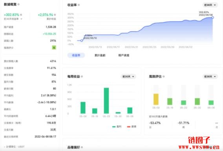Open 近30天 dropdown in 收益率 chart
The width and height of the screenshot is (223, 151).
pyautogui.click(x=210, y=5)
